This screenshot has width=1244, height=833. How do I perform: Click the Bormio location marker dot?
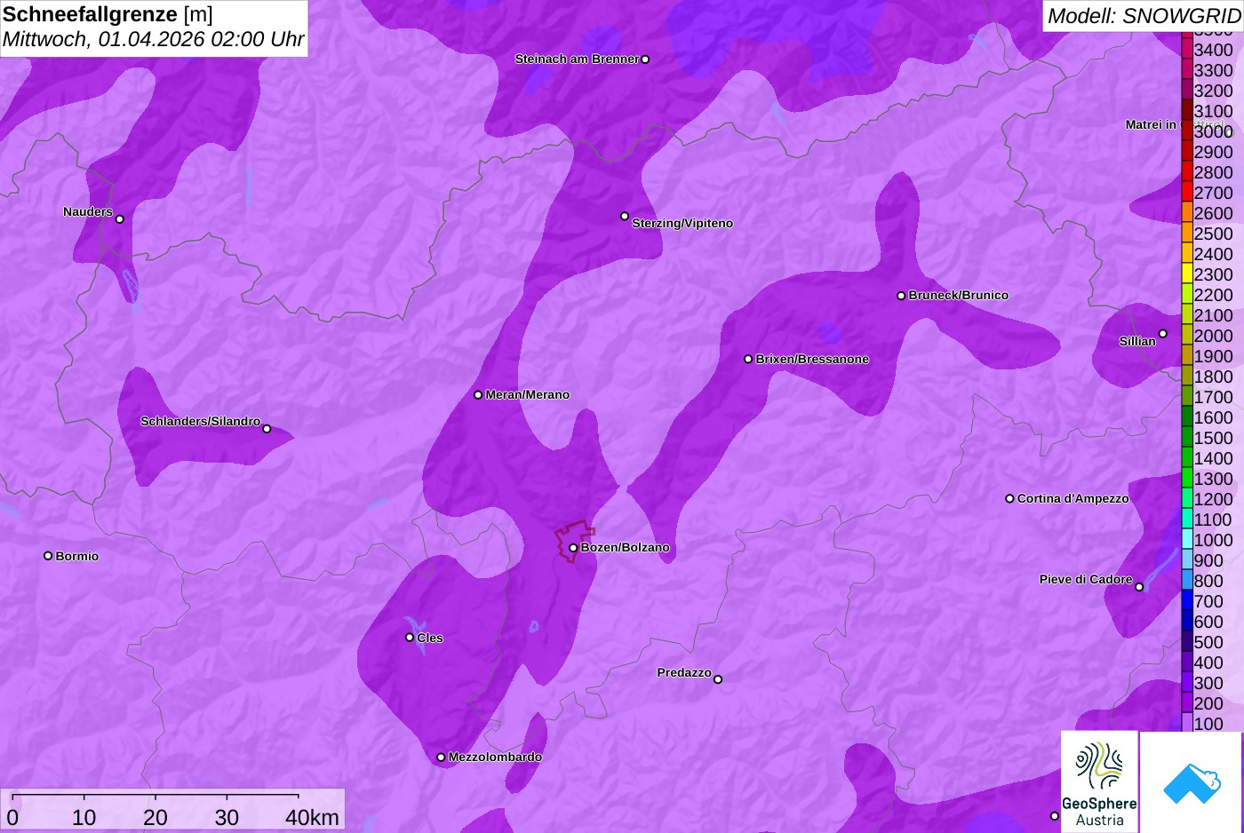48,556
